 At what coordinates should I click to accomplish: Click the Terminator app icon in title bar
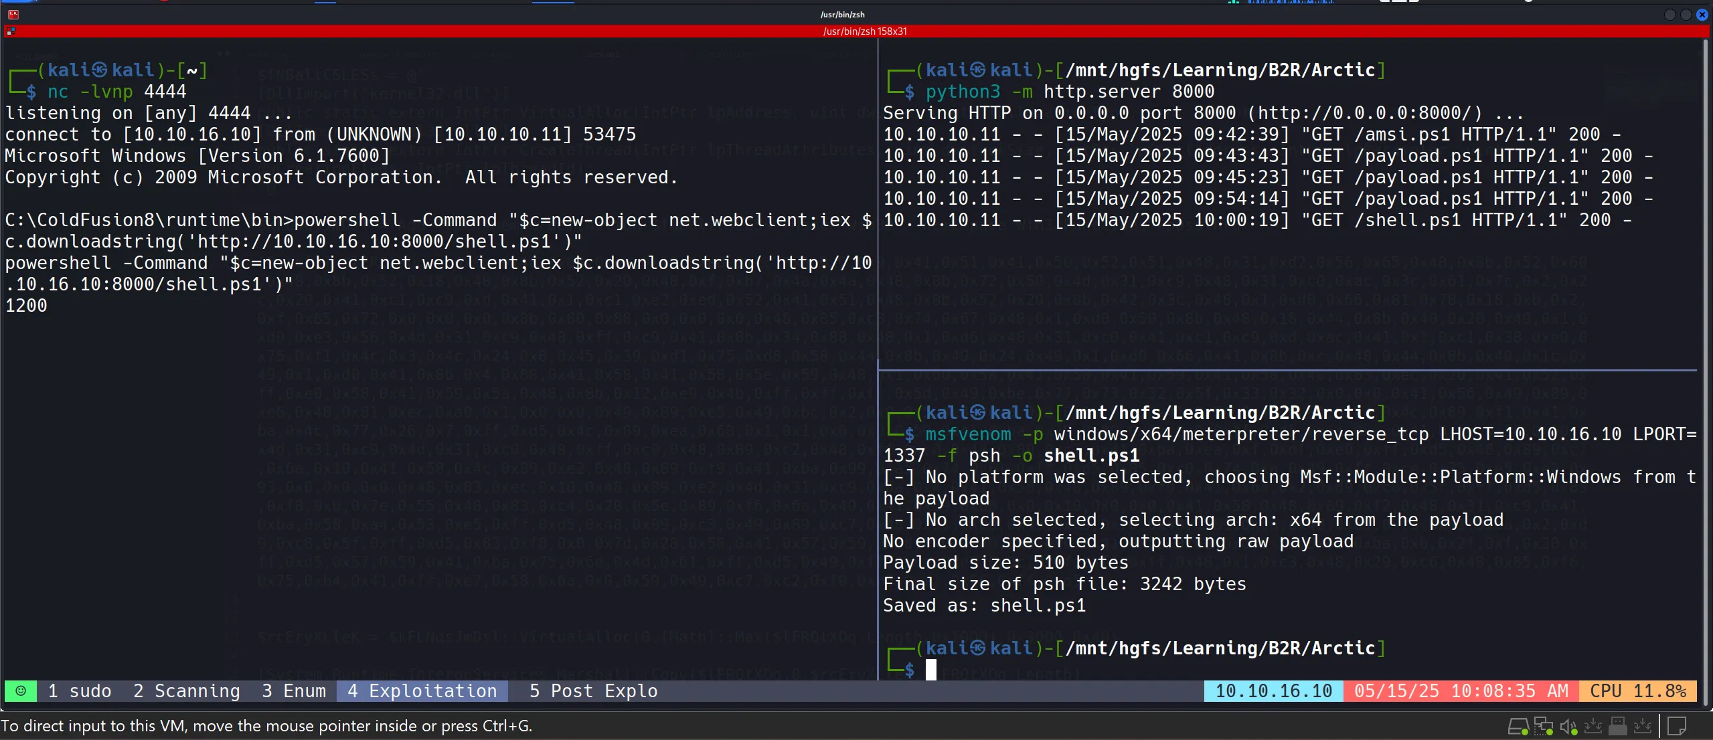(13, 14)
